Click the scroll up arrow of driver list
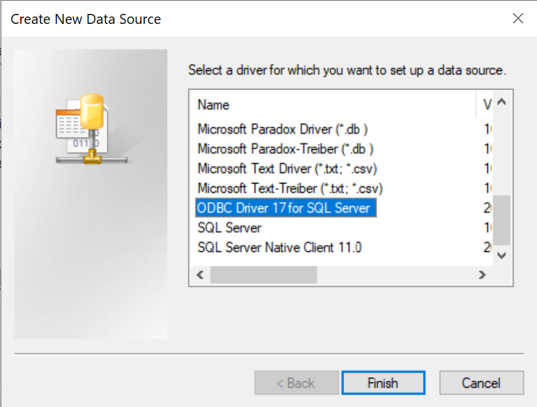 502,102
